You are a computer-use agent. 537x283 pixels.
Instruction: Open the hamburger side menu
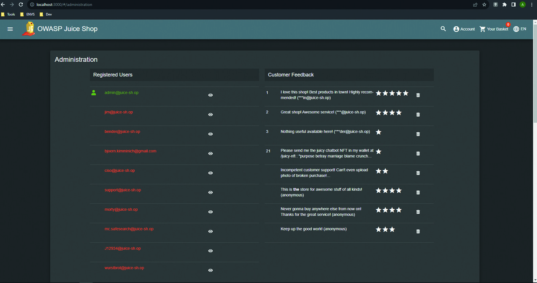click(10, 29)
